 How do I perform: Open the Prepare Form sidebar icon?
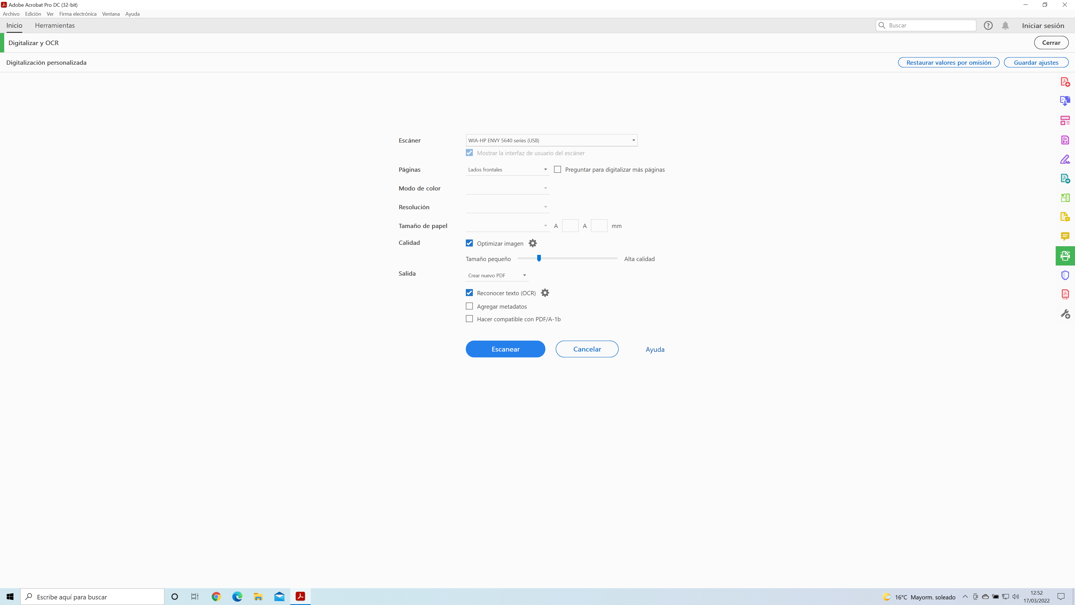click(1065, 140)
